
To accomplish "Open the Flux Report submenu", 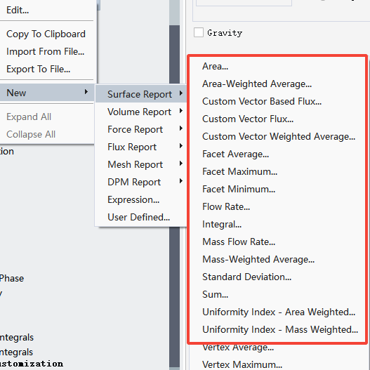I will 141,147.
